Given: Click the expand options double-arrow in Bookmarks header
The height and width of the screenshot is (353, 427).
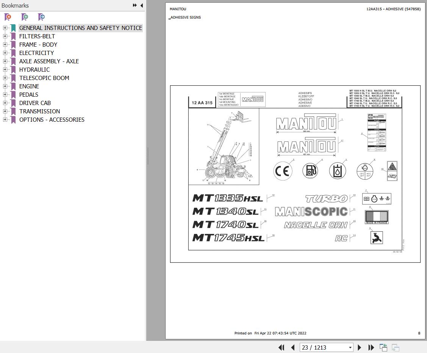Looking at the screenshot, I should tap(135, 5).
